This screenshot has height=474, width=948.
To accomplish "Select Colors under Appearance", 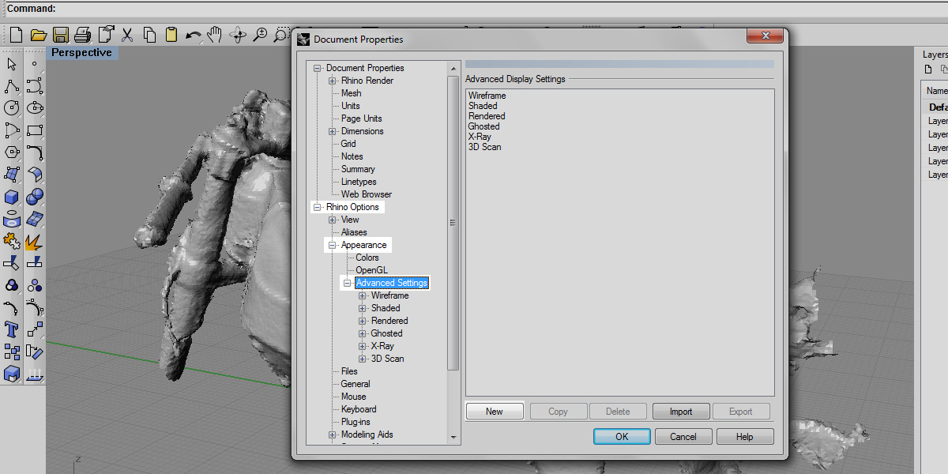I will 367,258.
